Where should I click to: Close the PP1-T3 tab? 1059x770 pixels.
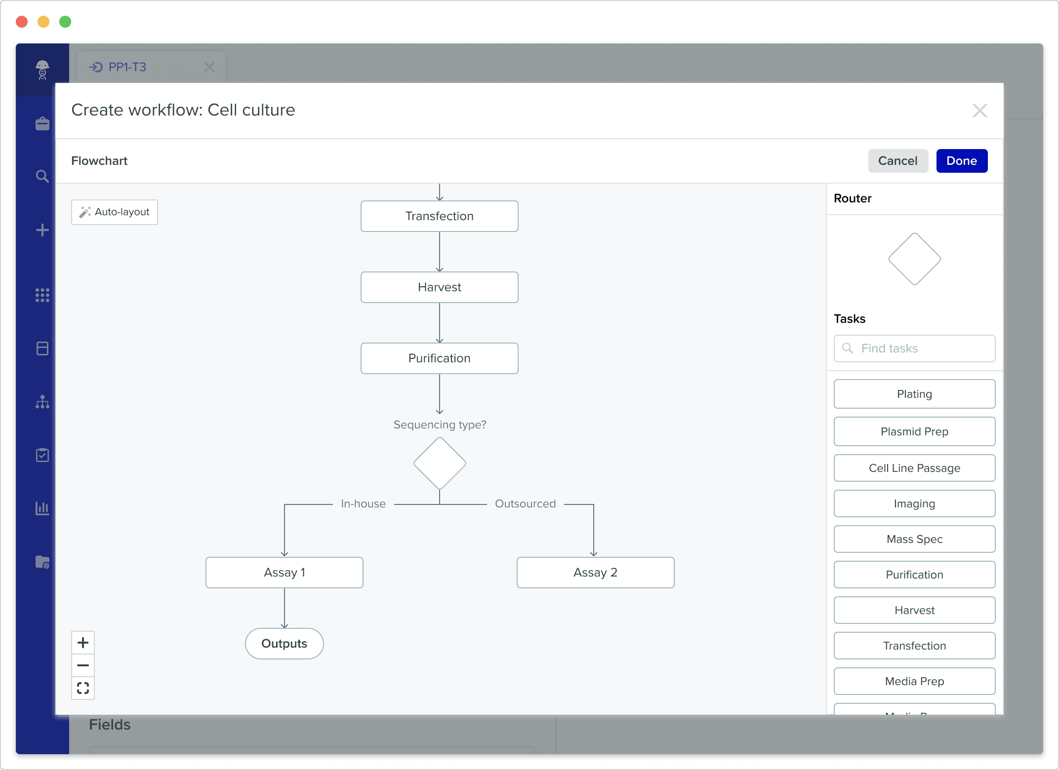pos(209,67)
